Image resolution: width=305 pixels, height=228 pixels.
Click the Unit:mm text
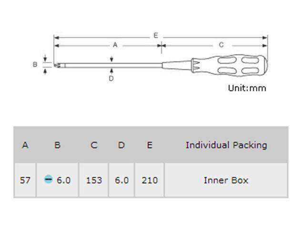(x=247, y=88)
